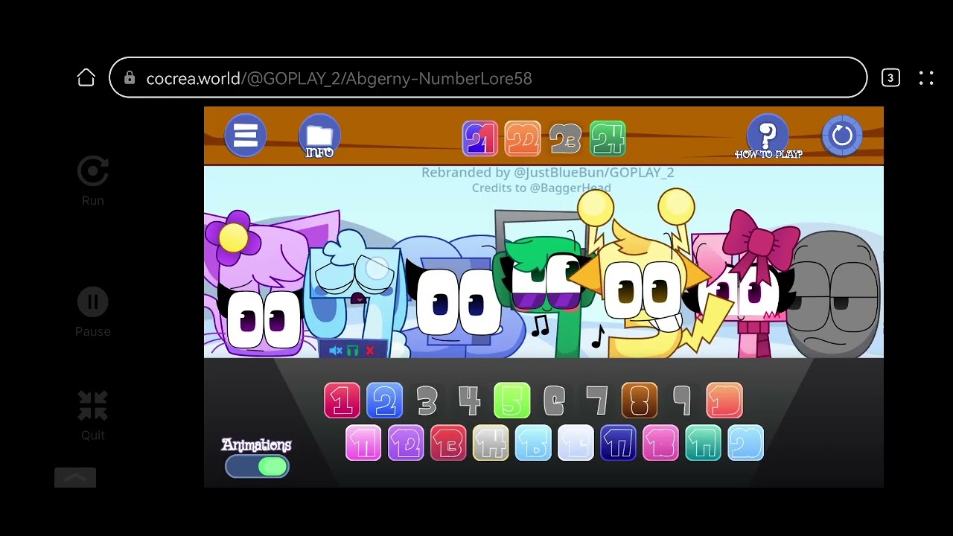Click the blue character with dark blue eyes
The image size is (953, 536).
click(x=458, y=298)
